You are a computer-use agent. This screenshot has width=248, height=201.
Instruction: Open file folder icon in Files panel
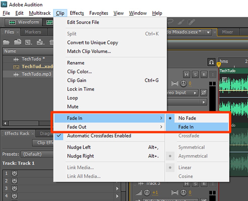tap(6, 42)
